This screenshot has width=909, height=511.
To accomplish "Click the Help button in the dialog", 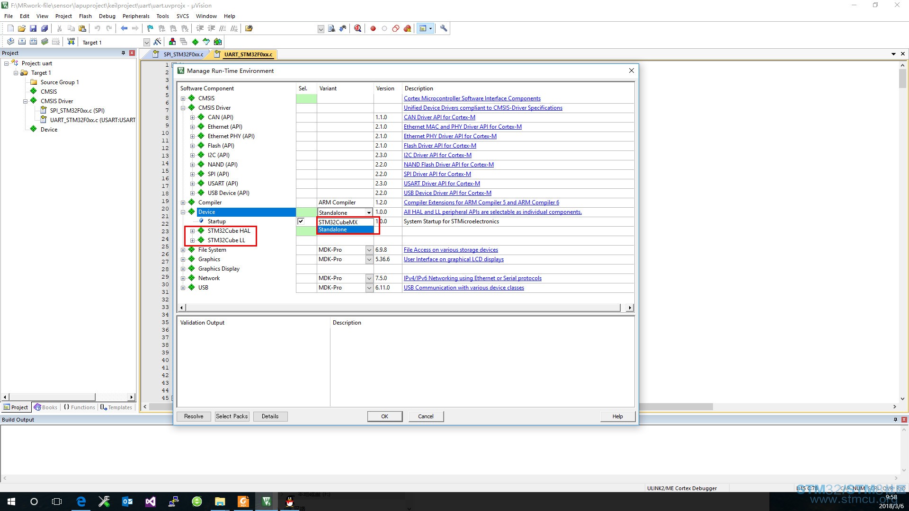I will [617, 416].
